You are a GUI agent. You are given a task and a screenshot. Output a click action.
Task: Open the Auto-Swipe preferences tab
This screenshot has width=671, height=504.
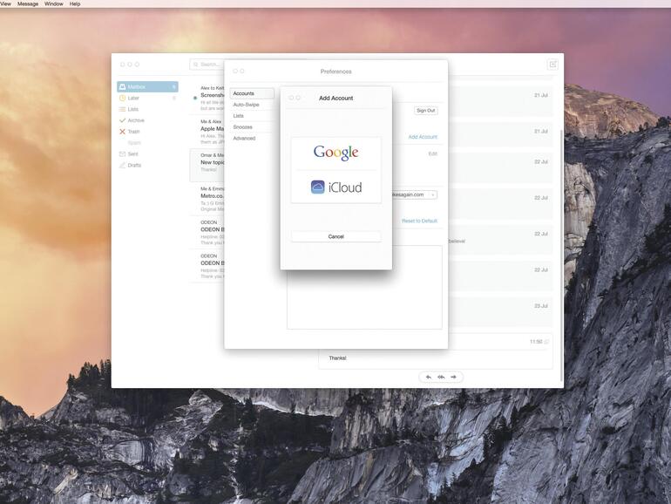(x=246, y=105)
